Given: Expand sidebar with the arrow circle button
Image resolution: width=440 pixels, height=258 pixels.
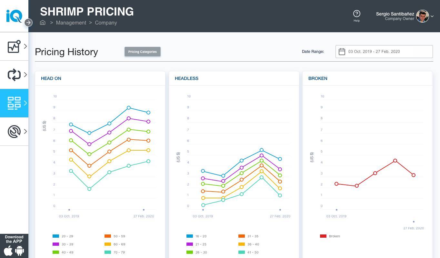Looking at the screenshot, I should (28, 23).
